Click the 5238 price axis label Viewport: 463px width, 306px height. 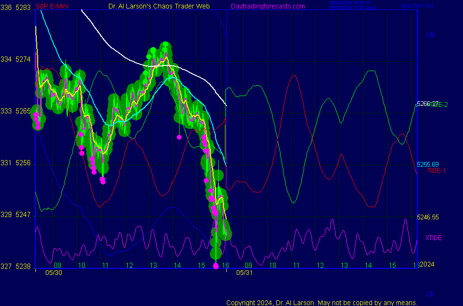(x=23, y=266)
